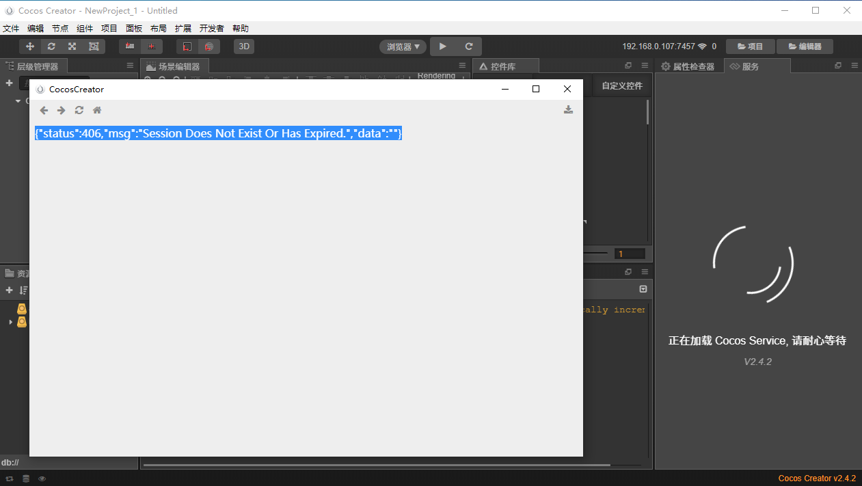Open the 编辑 menu
862x486 pixels.
pos(36,28)
